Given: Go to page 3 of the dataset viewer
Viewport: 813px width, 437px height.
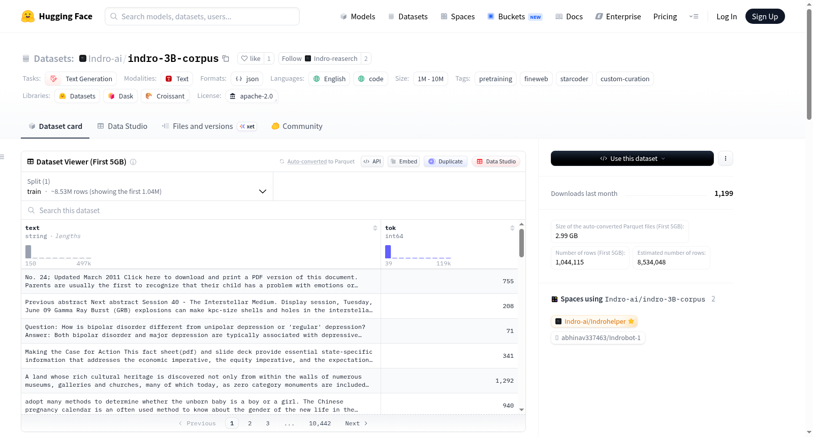Looking at the screenshot, I should [268, 423].
